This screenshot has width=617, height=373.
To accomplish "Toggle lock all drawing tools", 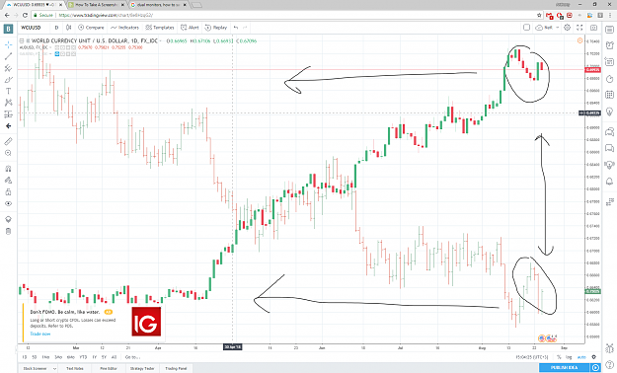I will click(8, 192).
